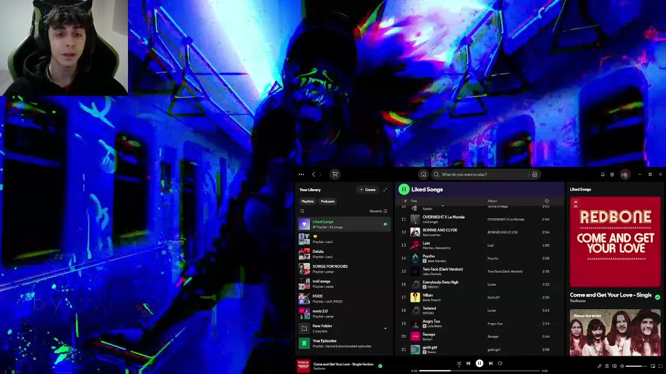Enter full screen player mode
The width and height of the screenshot is (666, 374).
pyautogui.click(x=661, y=366)
